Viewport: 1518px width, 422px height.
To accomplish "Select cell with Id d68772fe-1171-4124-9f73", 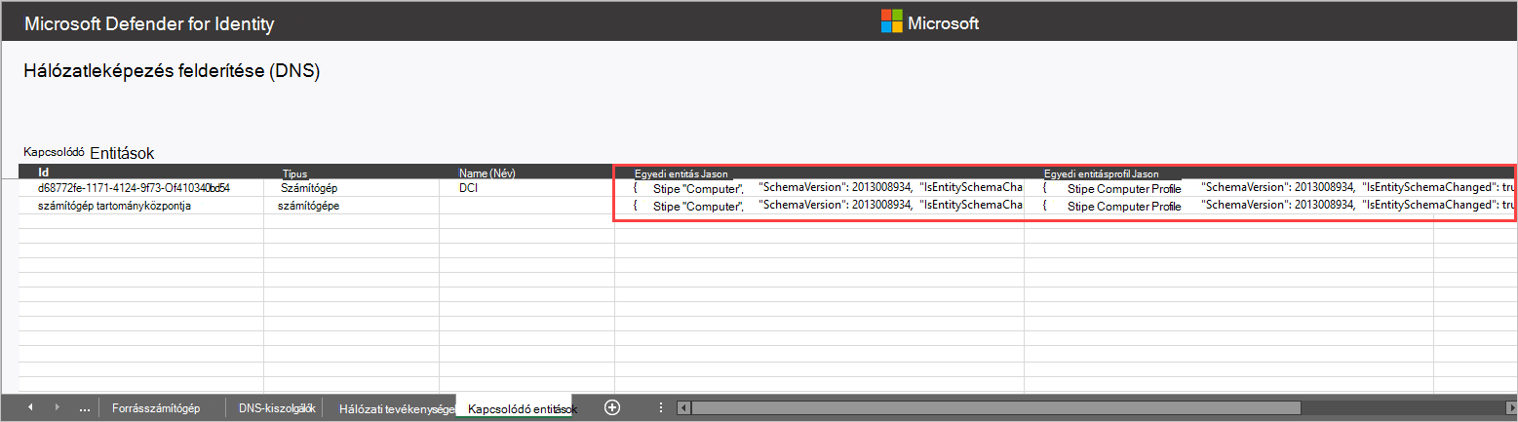I will point(141,188).
